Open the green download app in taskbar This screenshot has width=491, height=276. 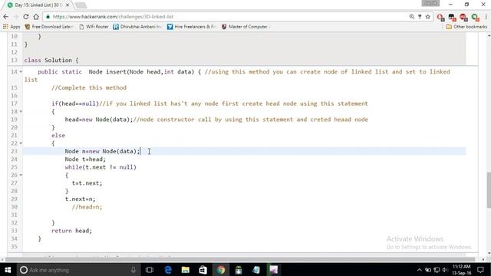pos(239,270)
